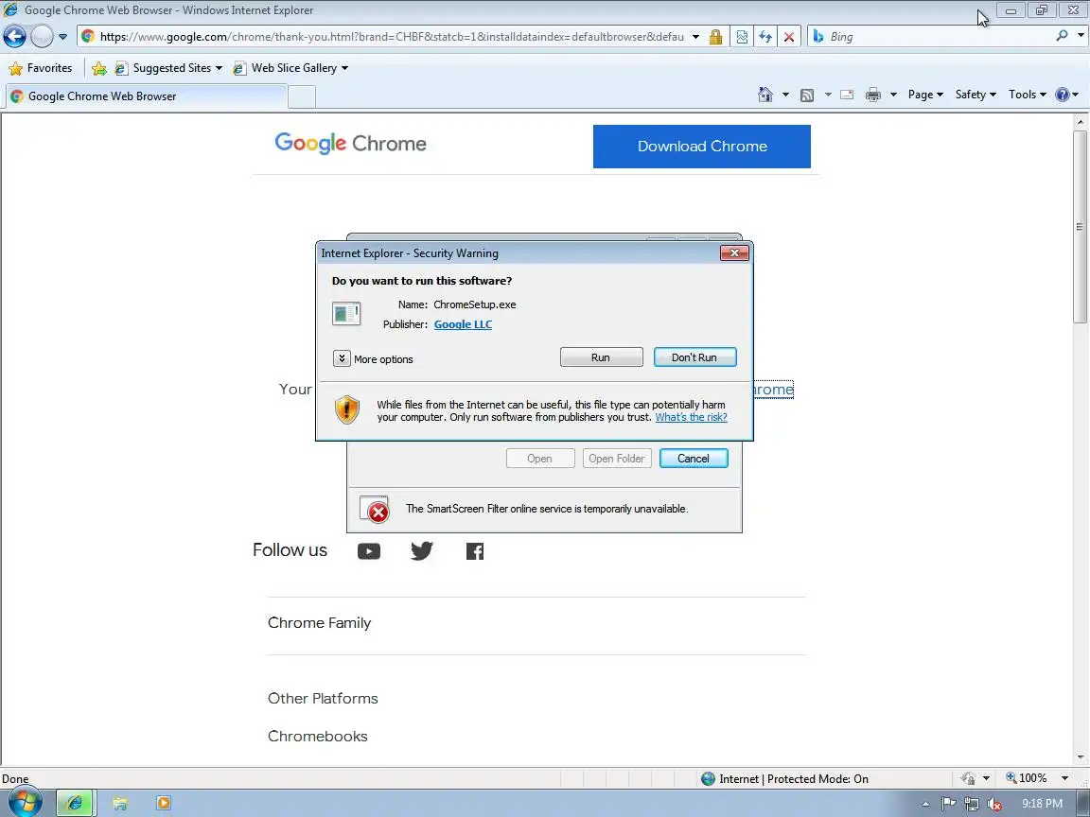Click the Stop loading red X icon
The image size is (1090, 817).
(x=789, y=37)
